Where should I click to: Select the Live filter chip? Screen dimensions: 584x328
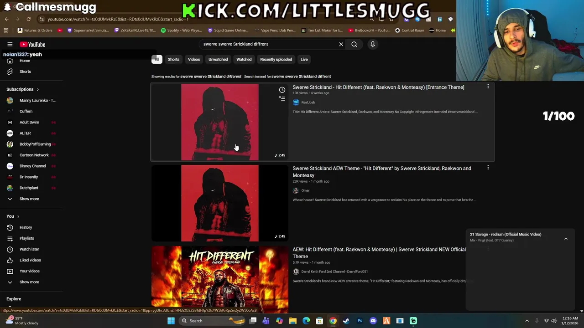pyautogui.click(x=304, y=59)
